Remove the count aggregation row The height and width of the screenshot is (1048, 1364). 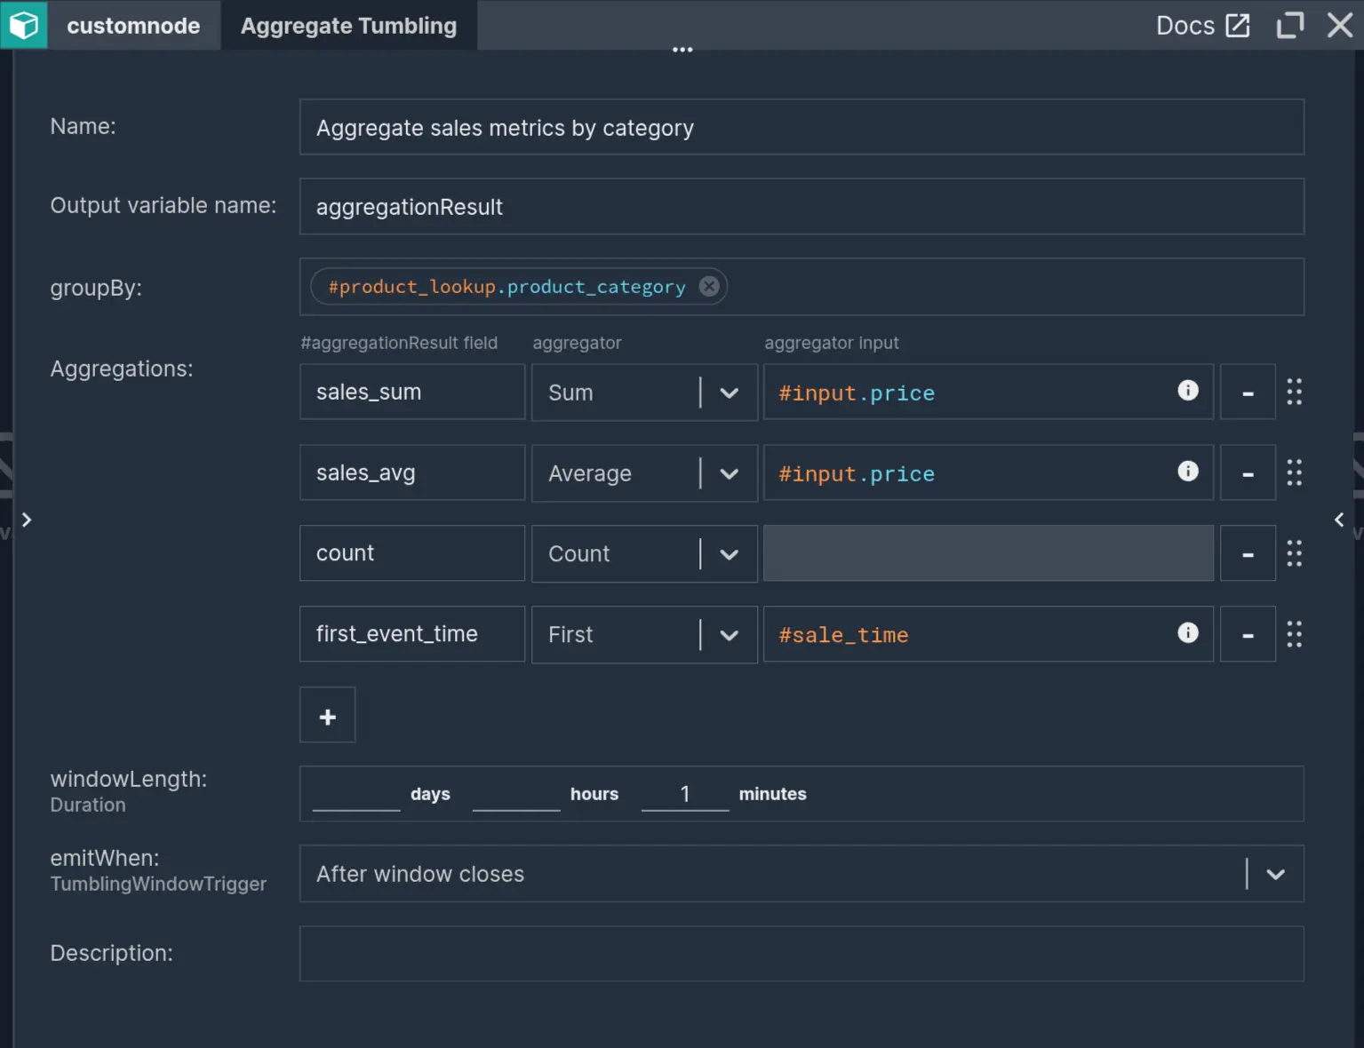pos(1248,553)
